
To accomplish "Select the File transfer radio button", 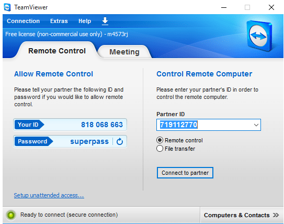I will 160,149.
